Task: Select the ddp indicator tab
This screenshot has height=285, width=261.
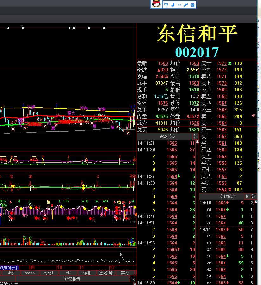Action: pos(10,273)
